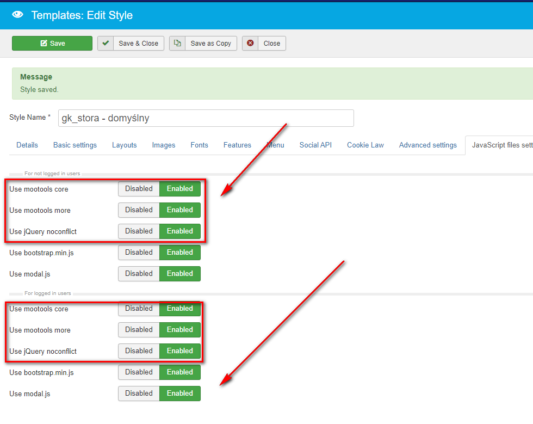This screenshot has width=533, height=424.
Task: Disable mootools core for not logged in users
Action: (139, 189)
